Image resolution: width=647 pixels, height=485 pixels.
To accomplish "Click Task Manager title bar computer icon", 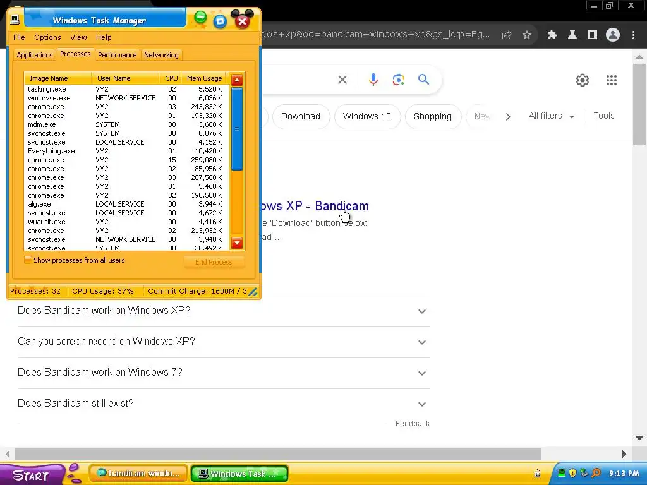I will pyautogui.click(x=15, y=20).
